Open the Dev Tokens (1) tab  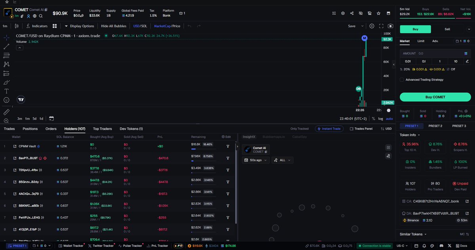[131, 129]
